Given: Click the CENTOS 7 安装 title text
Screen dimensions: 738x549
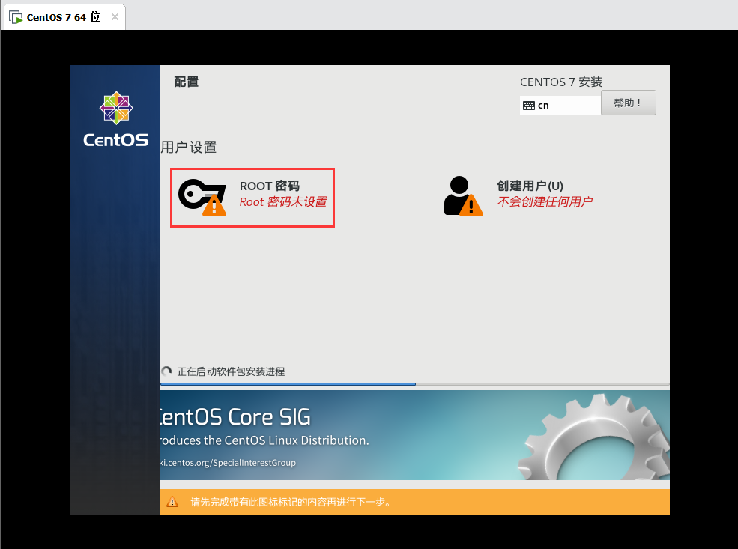Looking at the screenshot, I should [x=561, y=82].
